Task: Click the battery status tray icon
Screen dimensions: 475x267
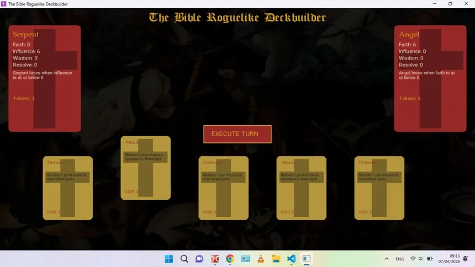Action: coord(430,259)
